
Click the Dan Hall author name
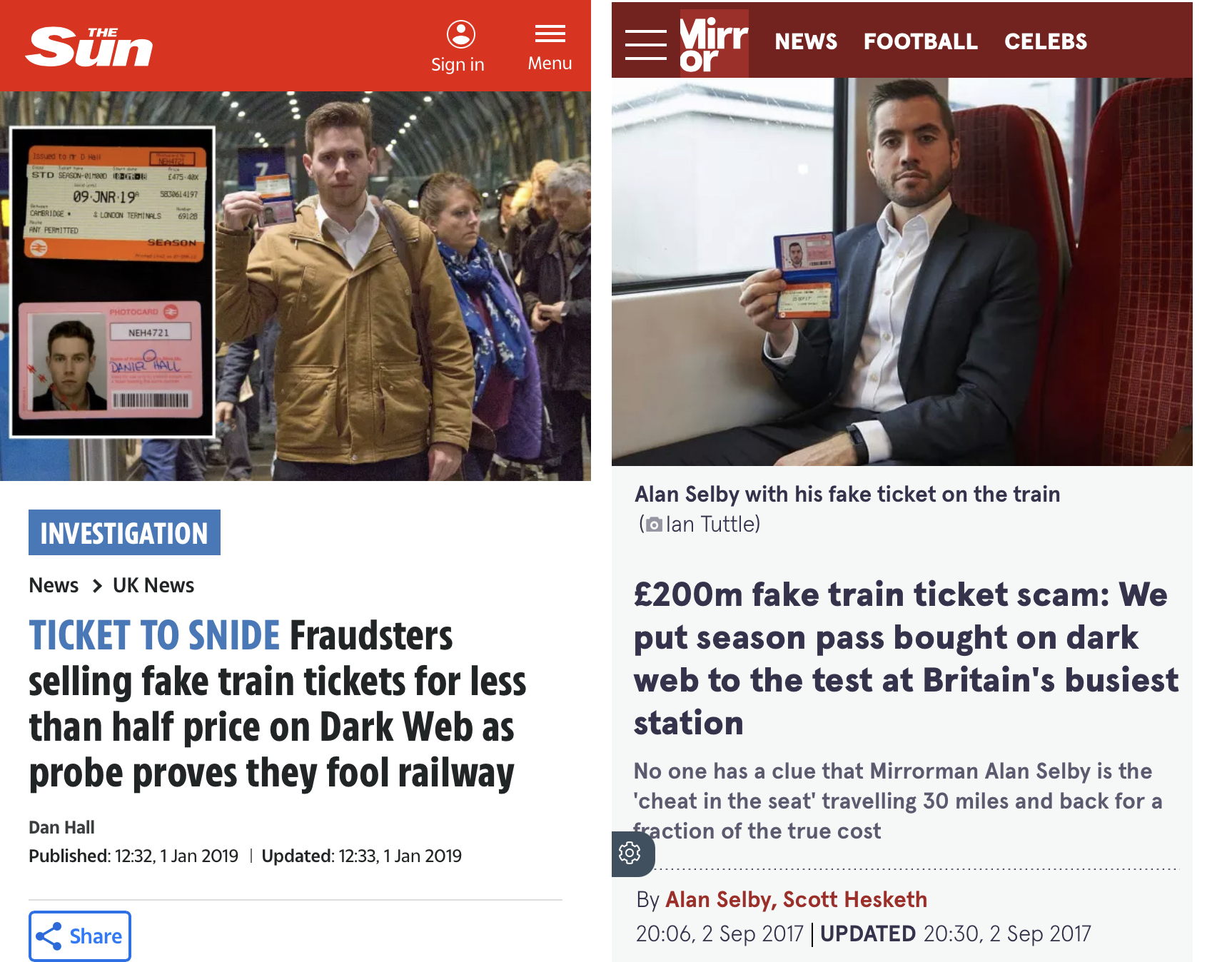tap(61, 828)
